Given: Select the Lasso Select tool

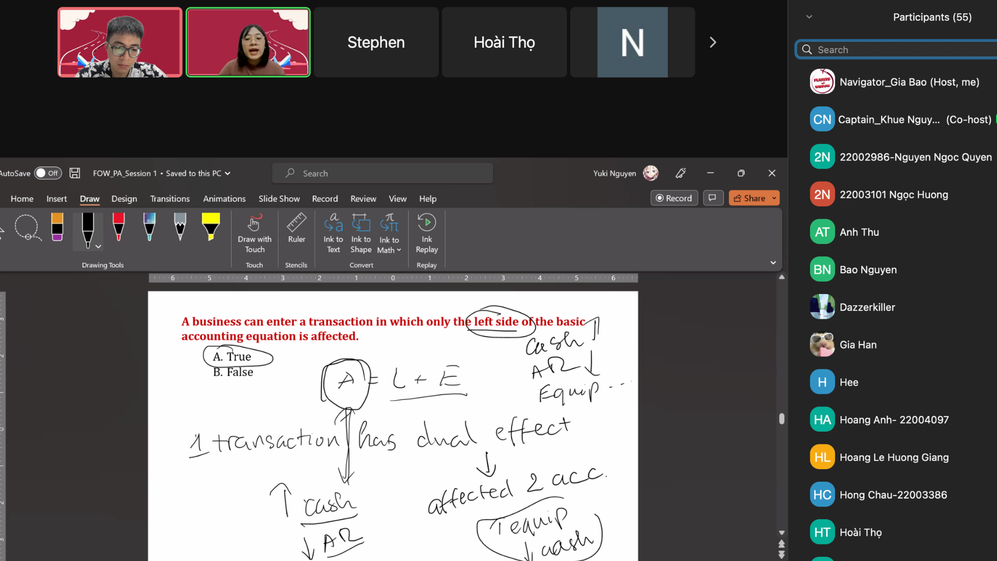Looking at the screenshot, I should (x=27, y=228).
